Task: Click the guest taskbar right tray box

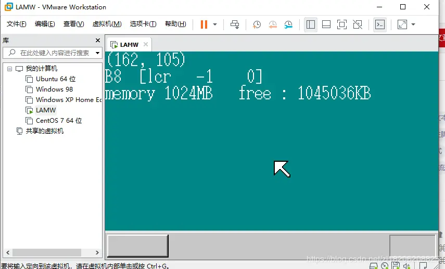Action: tap(412, 246)
